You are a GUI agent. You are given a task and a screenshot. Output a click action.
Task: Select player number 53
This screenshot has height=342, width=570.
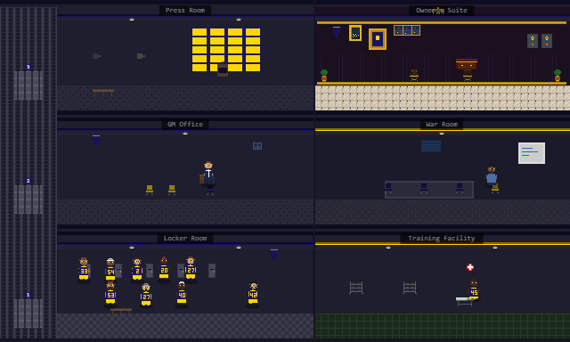(x=110, y=294)
